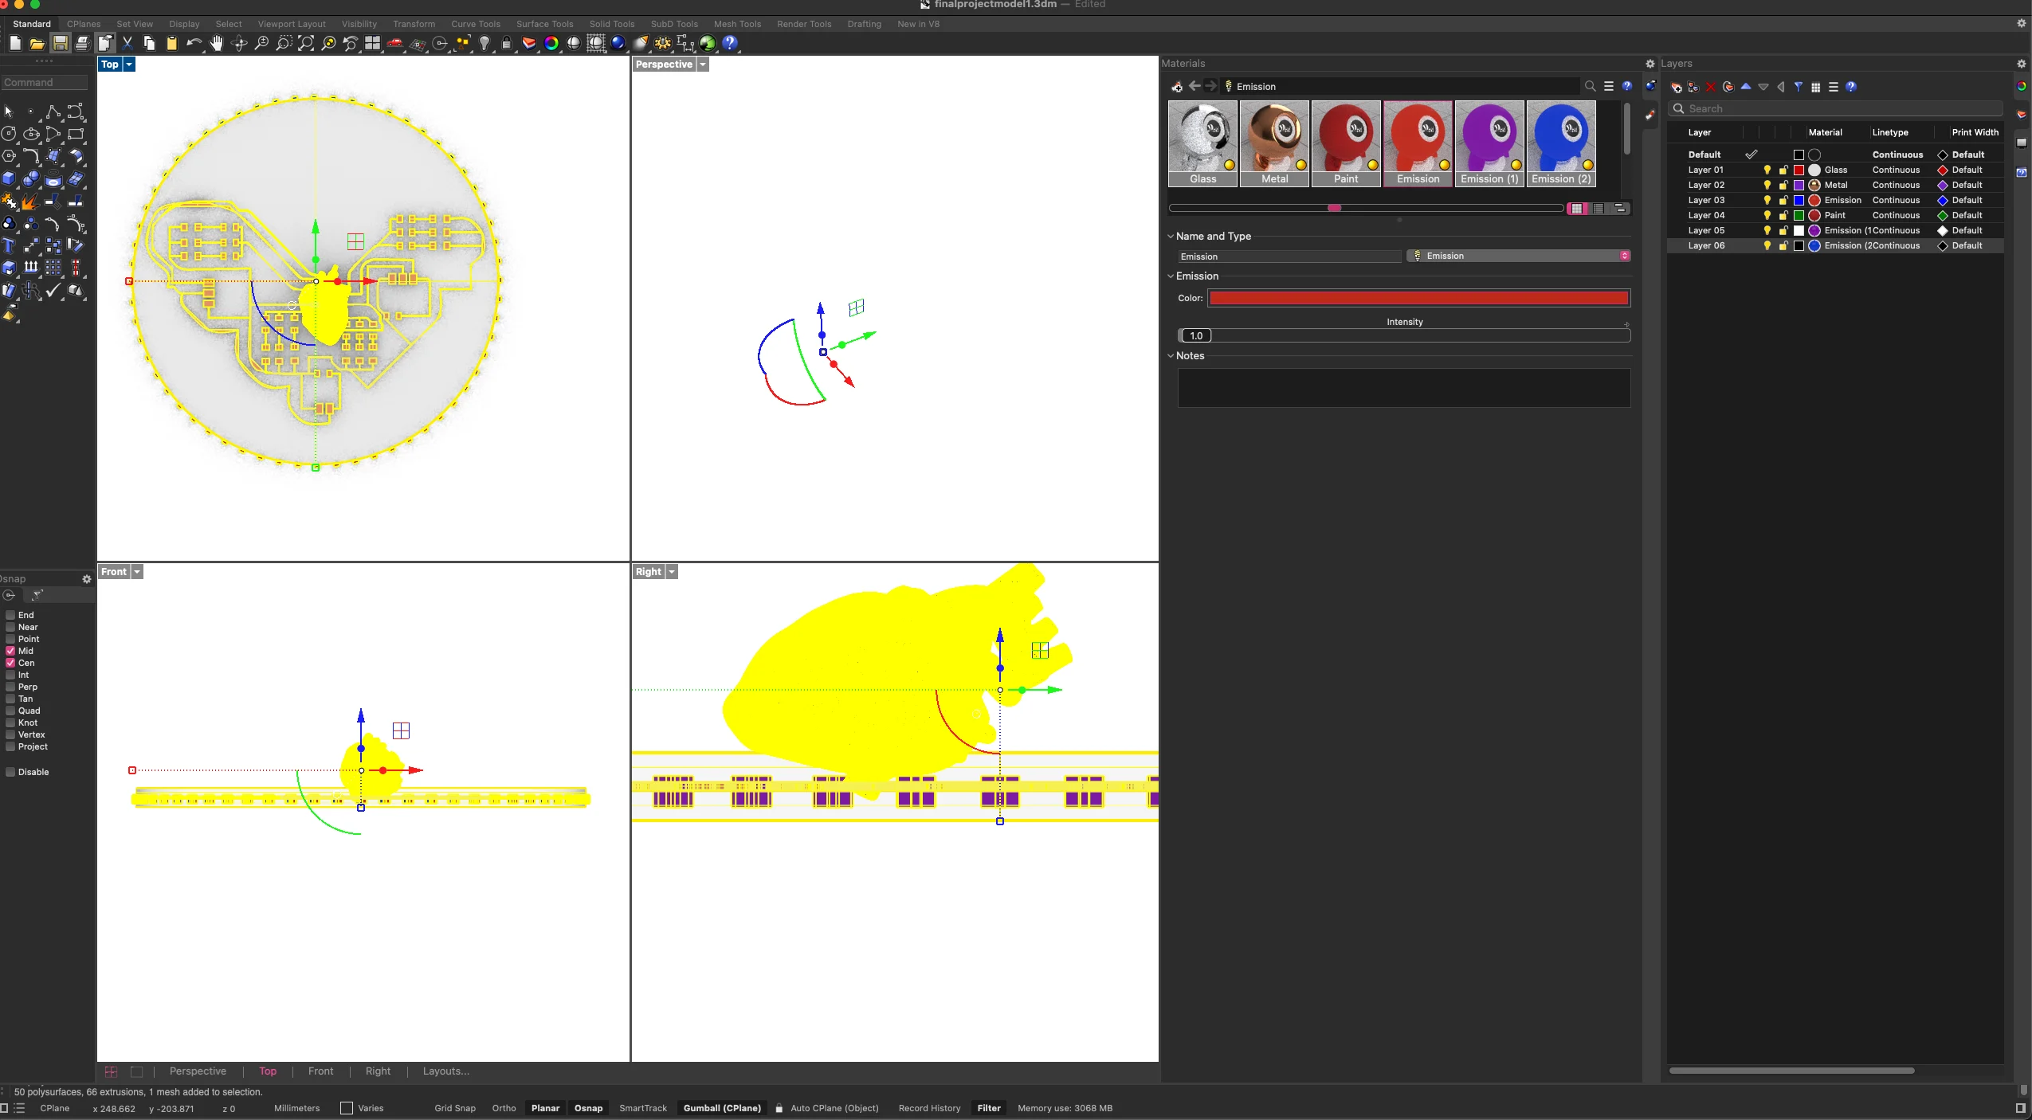This screenshot has width=2032, height=1120.
Task: Collapse the Name and Type section
Action: pos(1171,237)
